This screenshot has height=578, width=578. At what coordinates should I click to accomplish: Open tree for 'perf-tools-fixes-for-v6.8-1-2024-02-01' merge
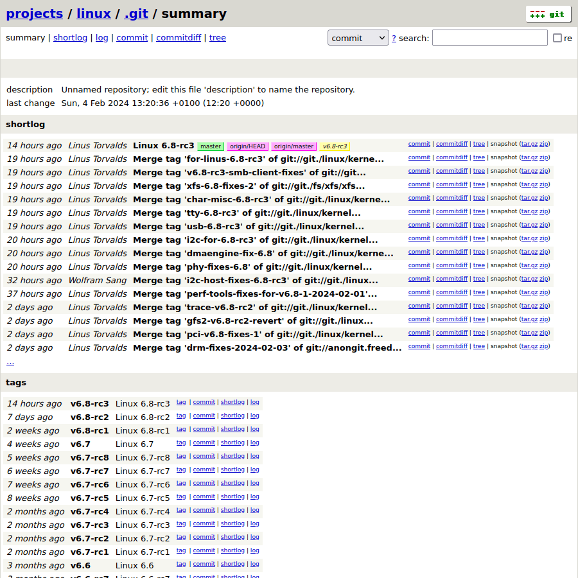479,292
